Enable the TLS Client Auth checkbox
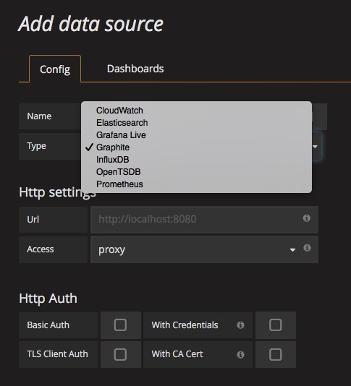 pos(120,354)
